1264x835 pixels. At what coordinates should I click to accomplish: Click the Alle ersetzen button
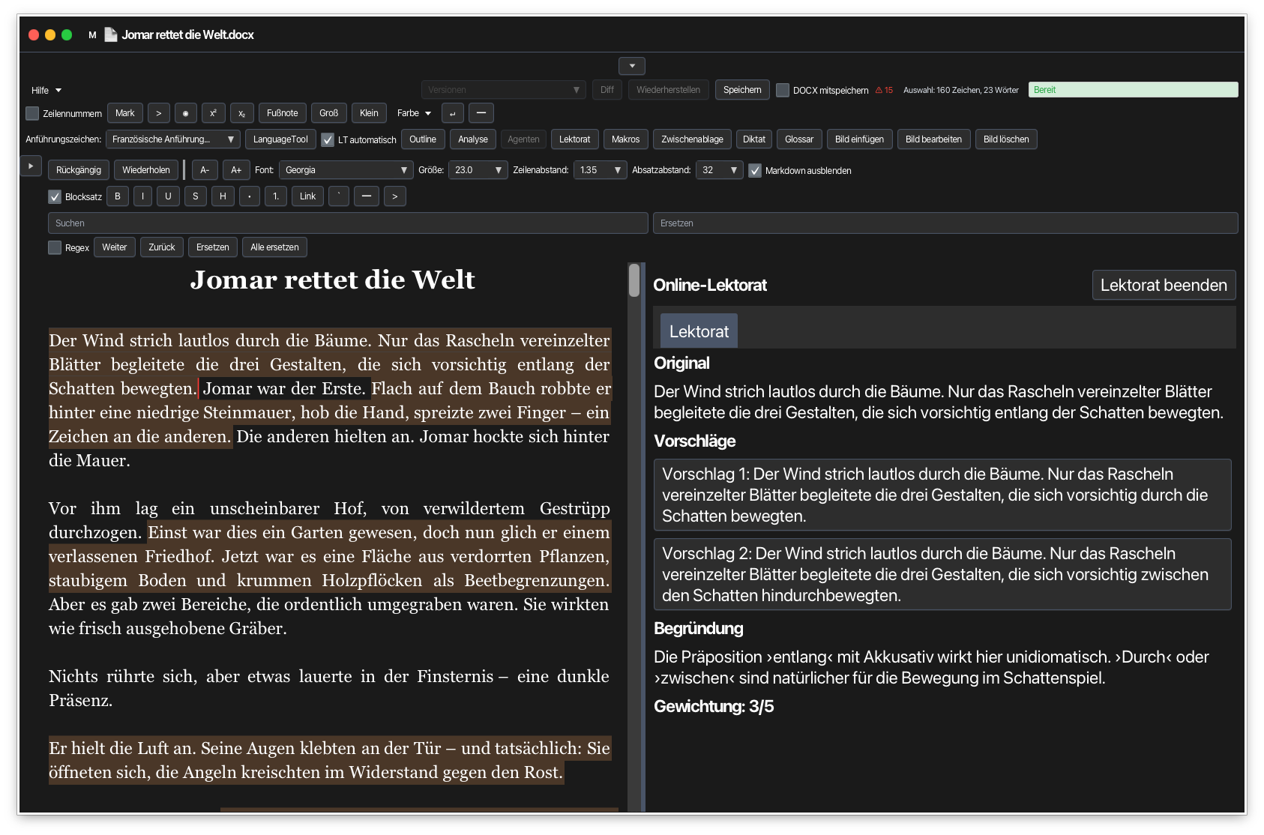coord(274,247)
